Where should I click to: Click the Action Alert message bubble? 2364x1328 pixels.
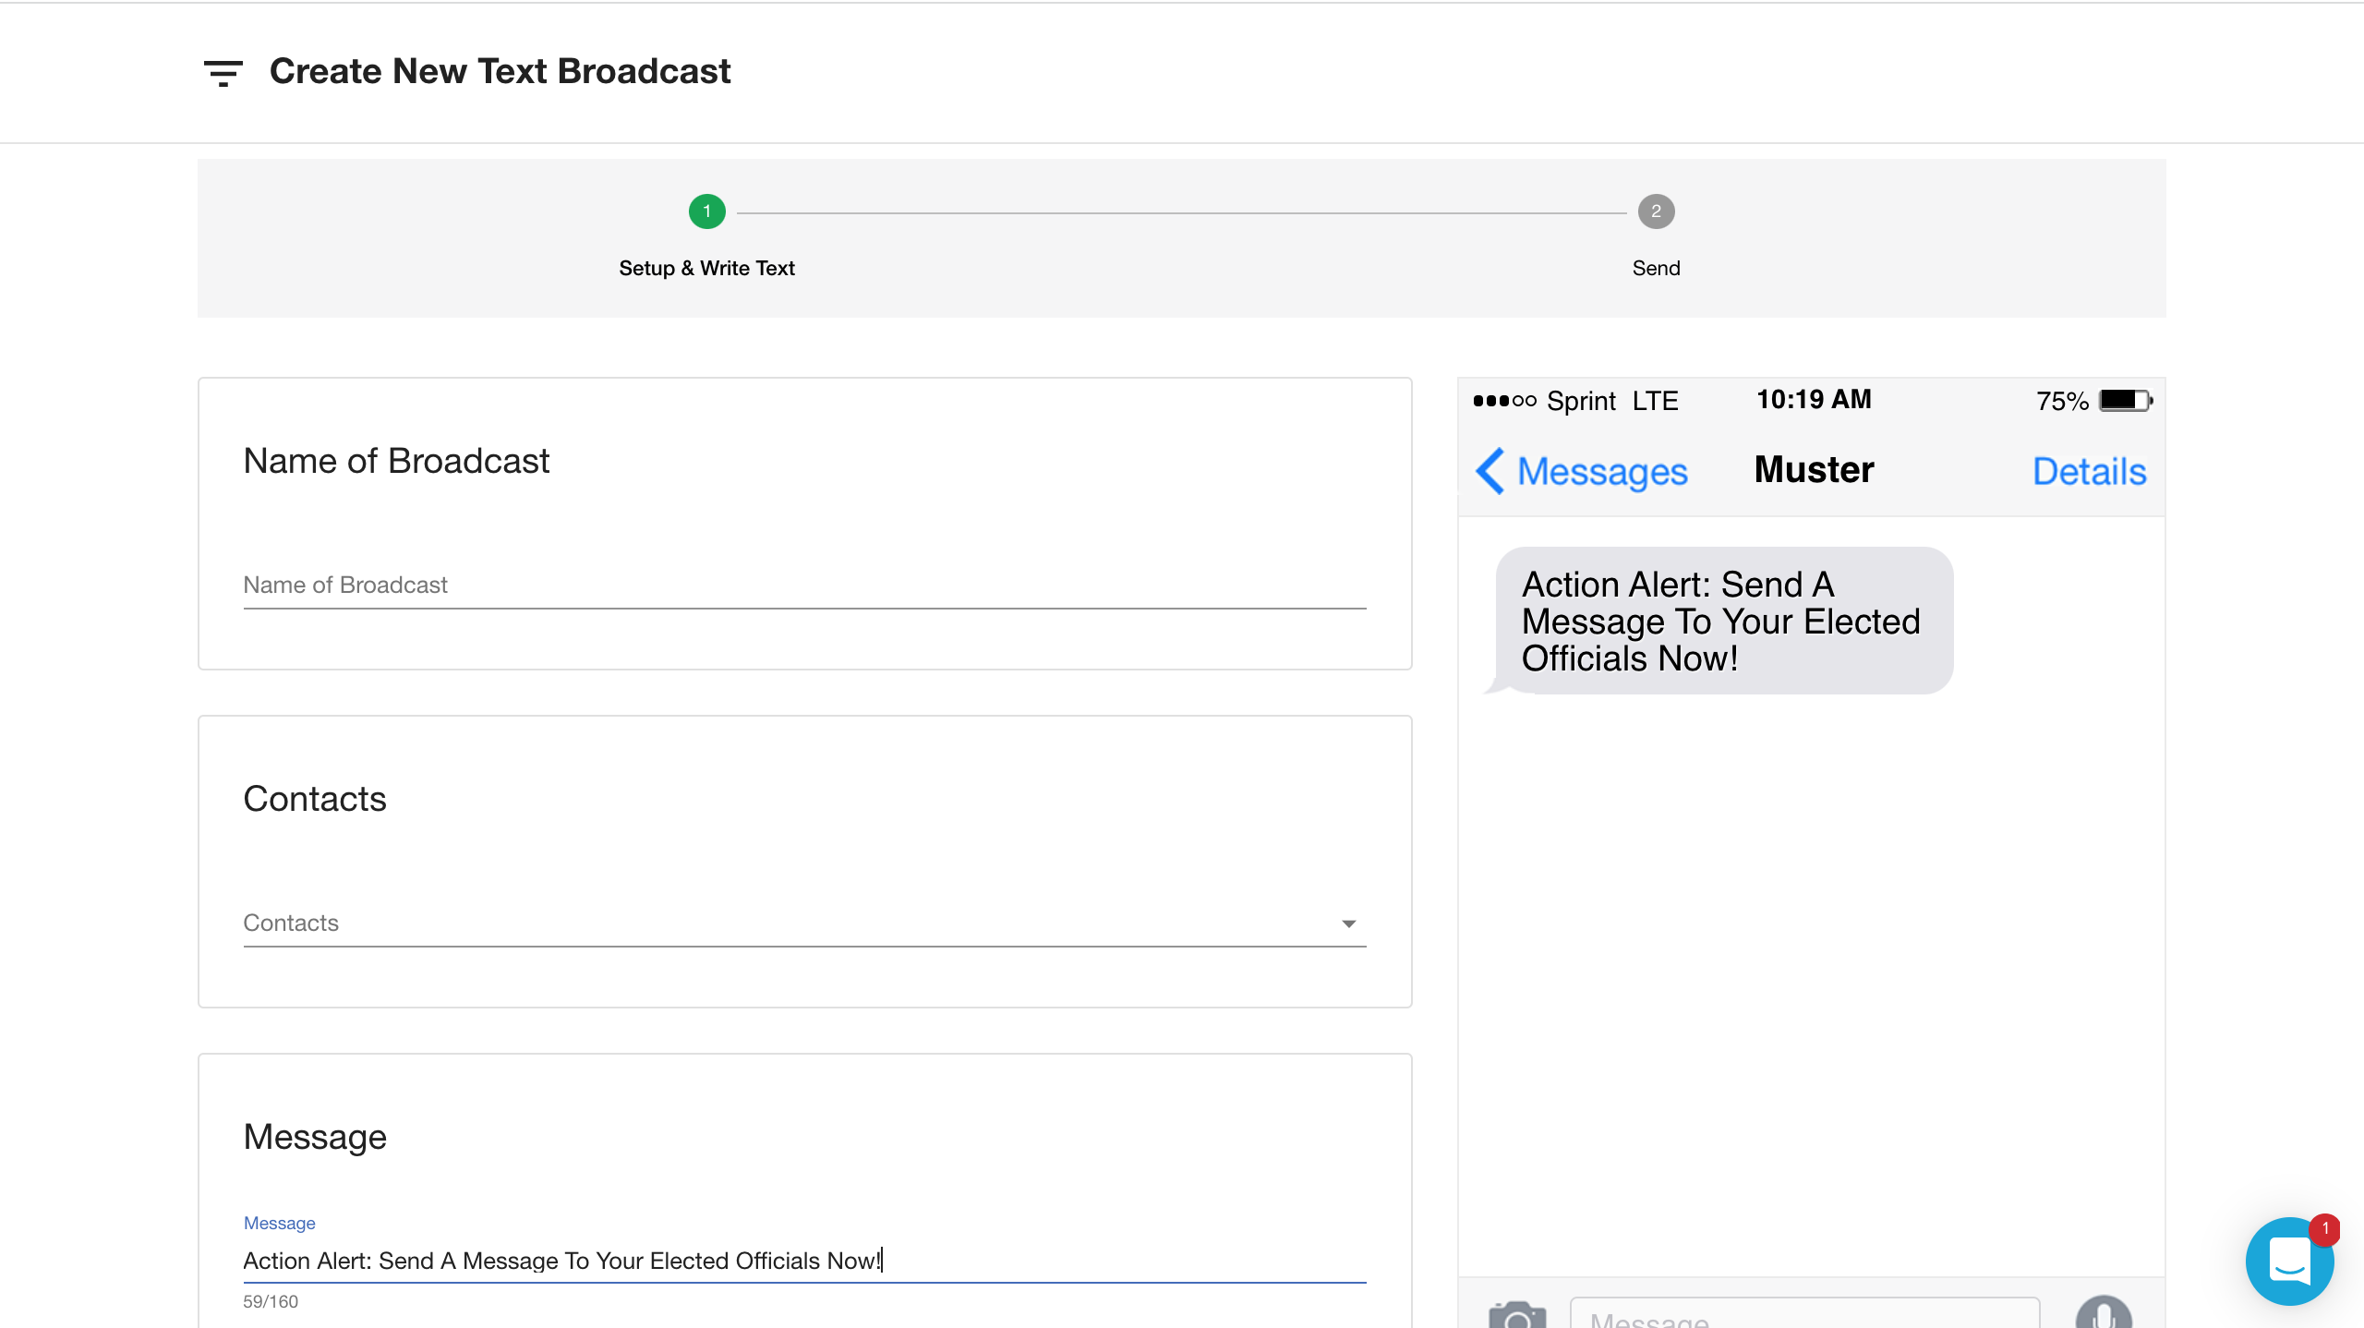click(x=1723, y=621)
